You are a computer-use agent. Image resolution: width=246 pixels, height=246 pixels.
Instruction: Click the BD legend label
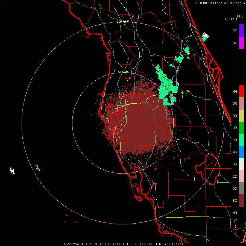235,116
